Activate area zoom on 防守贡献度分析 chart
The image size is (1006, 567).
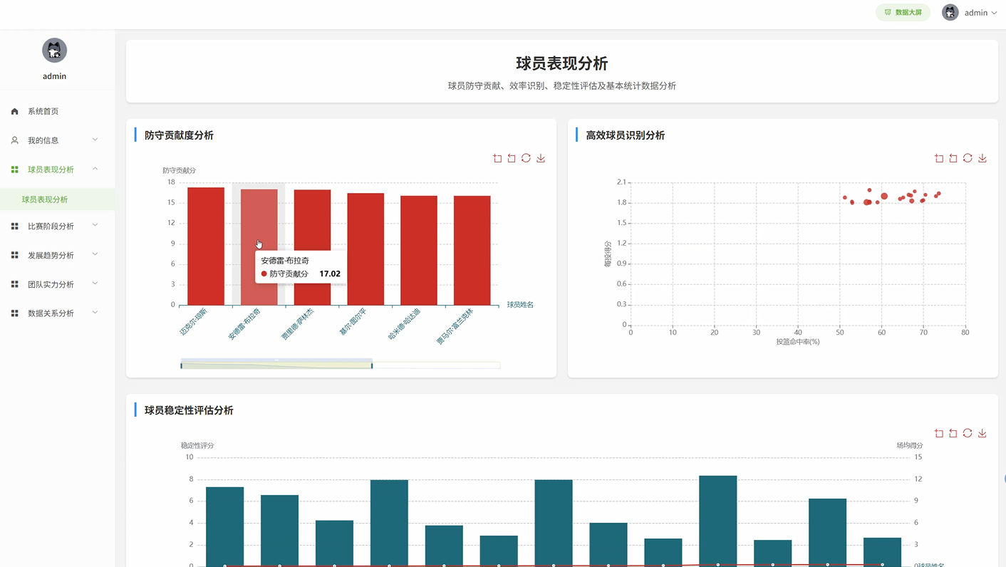click(x=497, y=158)
